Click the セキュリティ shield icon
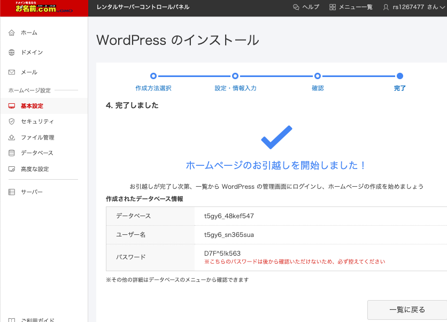This screenshot has width=447, height=322. pos(12,121)
